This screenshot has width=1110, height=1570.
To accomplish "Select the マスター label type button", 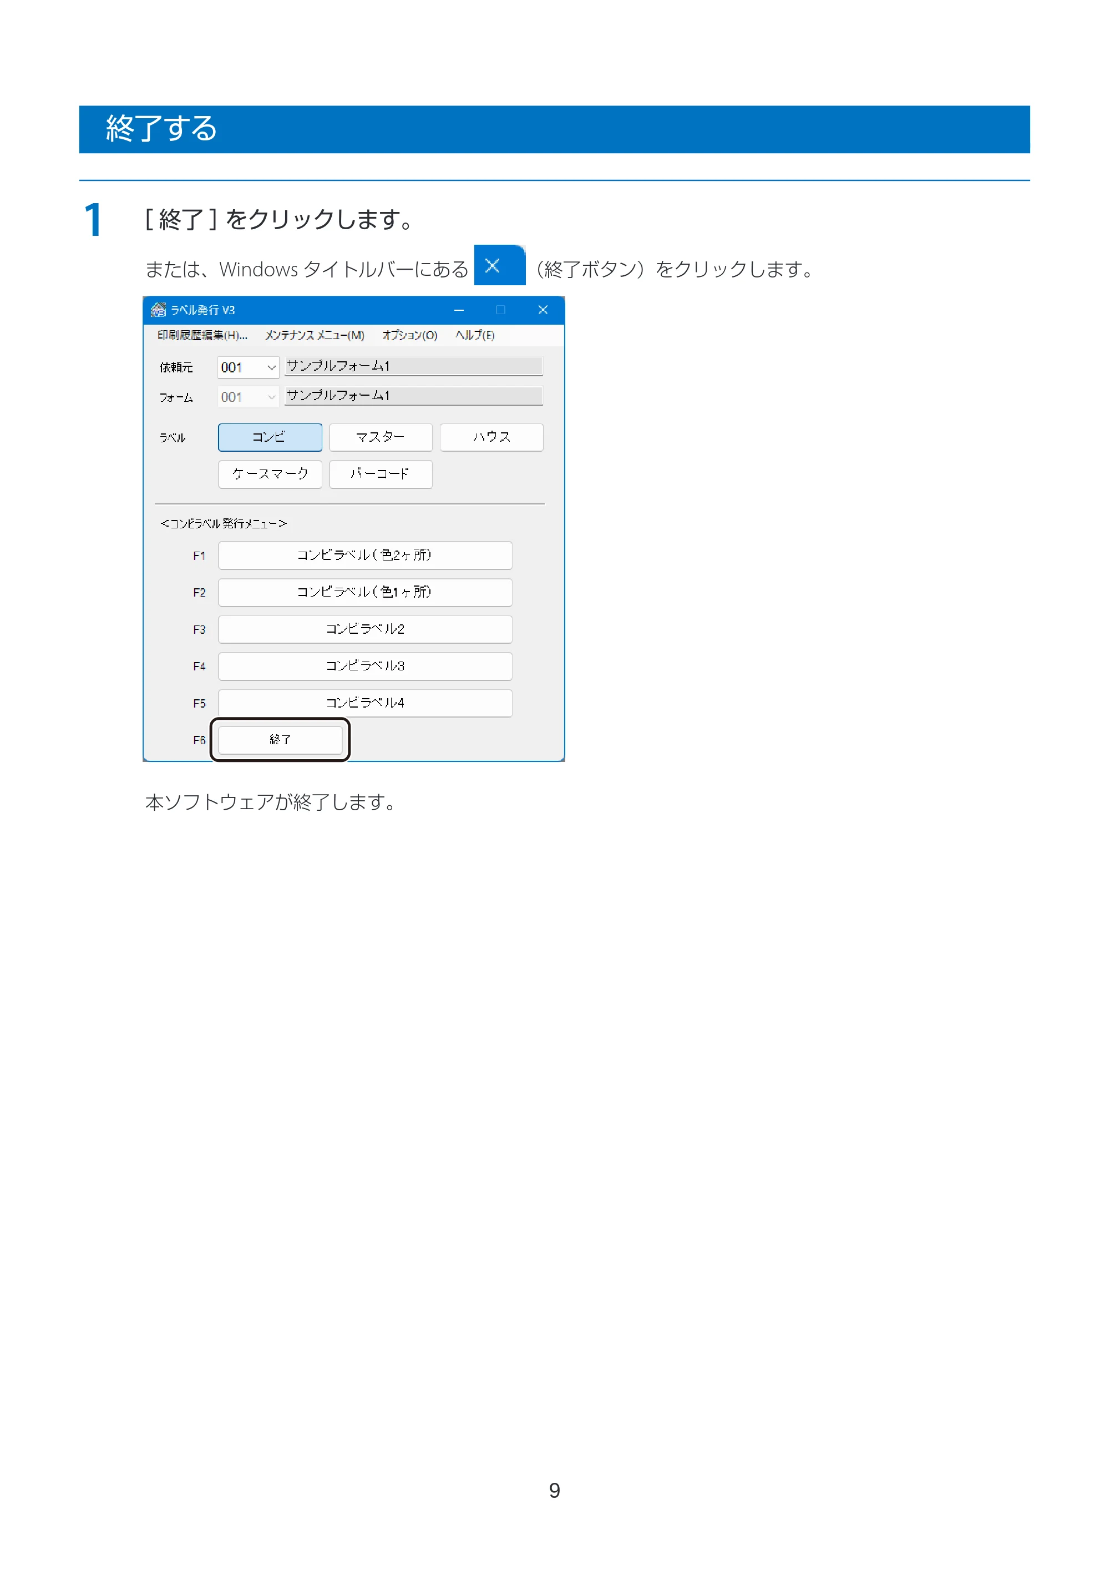I will (381, 437).
